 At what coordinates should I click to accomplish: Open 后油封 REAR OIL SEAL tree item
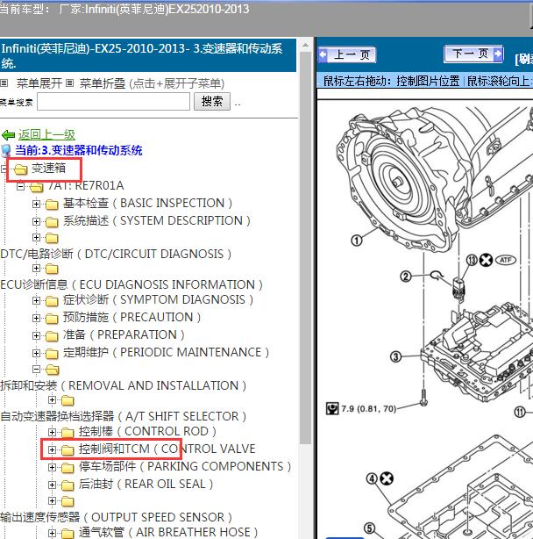click(146, 484)
